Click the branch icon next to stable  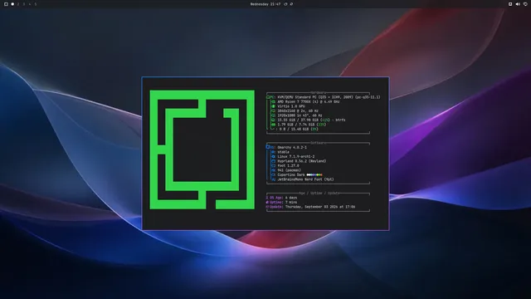pos(274,152)
